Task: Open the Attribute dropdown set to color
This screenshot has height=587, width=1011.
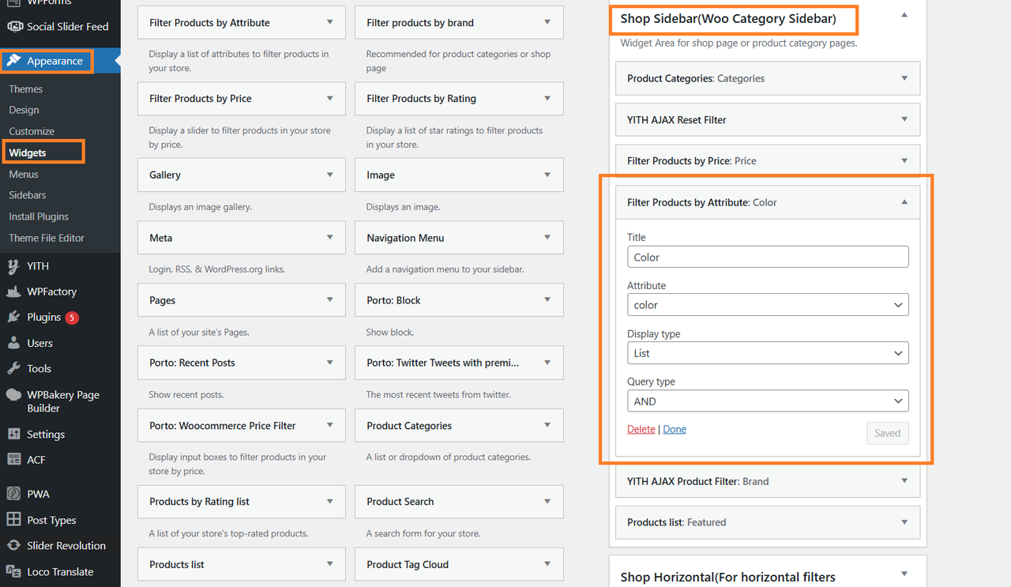Action: point(767,305)
